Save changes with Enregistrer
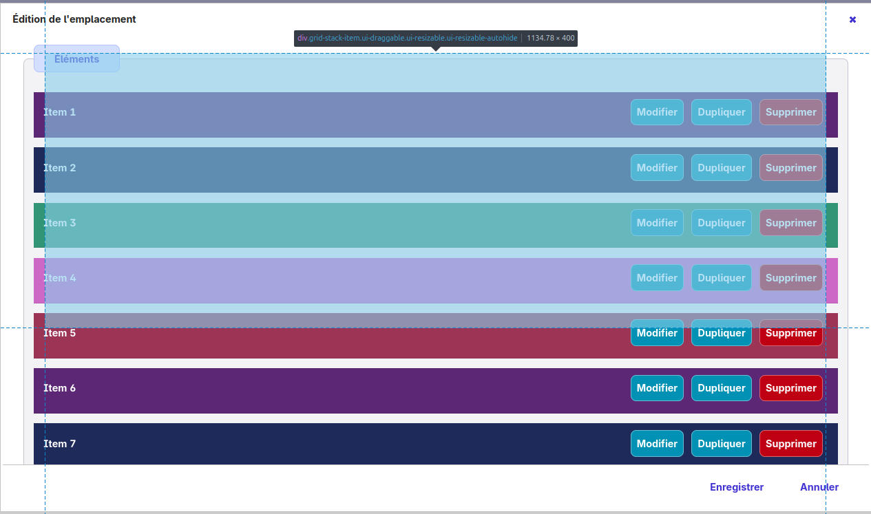The image size is (871, 514). 737,487
